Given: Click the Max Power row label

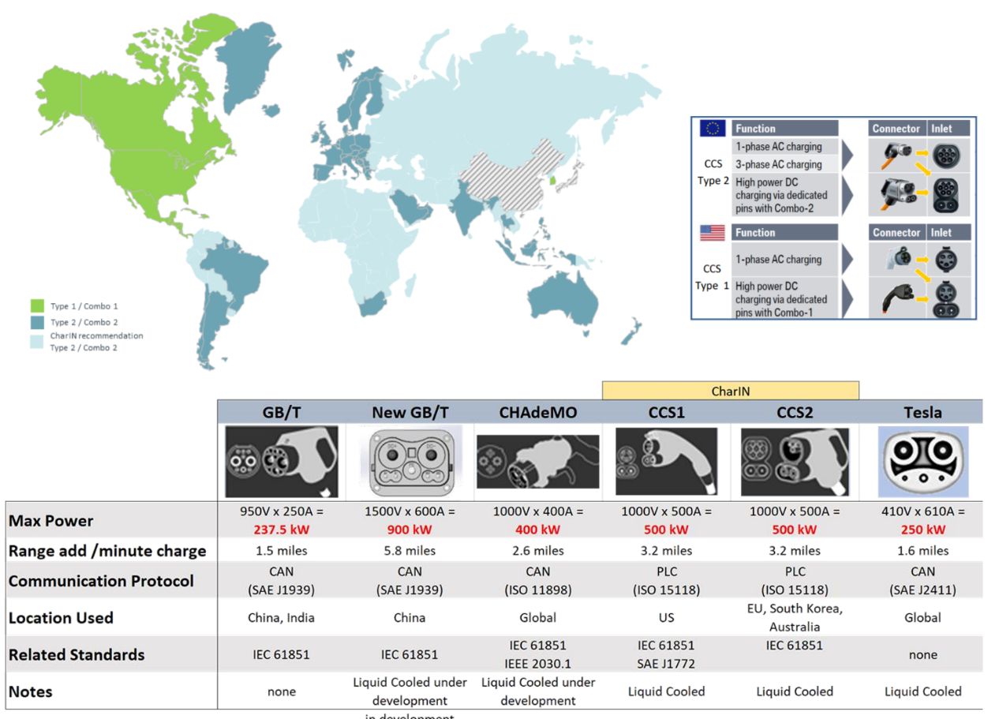Looking at the screenshot, I should [x=51, y=521].
